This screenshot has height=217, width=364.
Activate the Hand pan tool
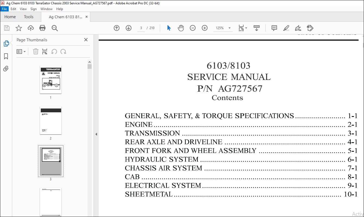click(181, 28)
